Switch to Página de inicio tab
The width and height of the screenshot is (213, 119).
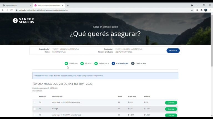(x=16, y=6)
